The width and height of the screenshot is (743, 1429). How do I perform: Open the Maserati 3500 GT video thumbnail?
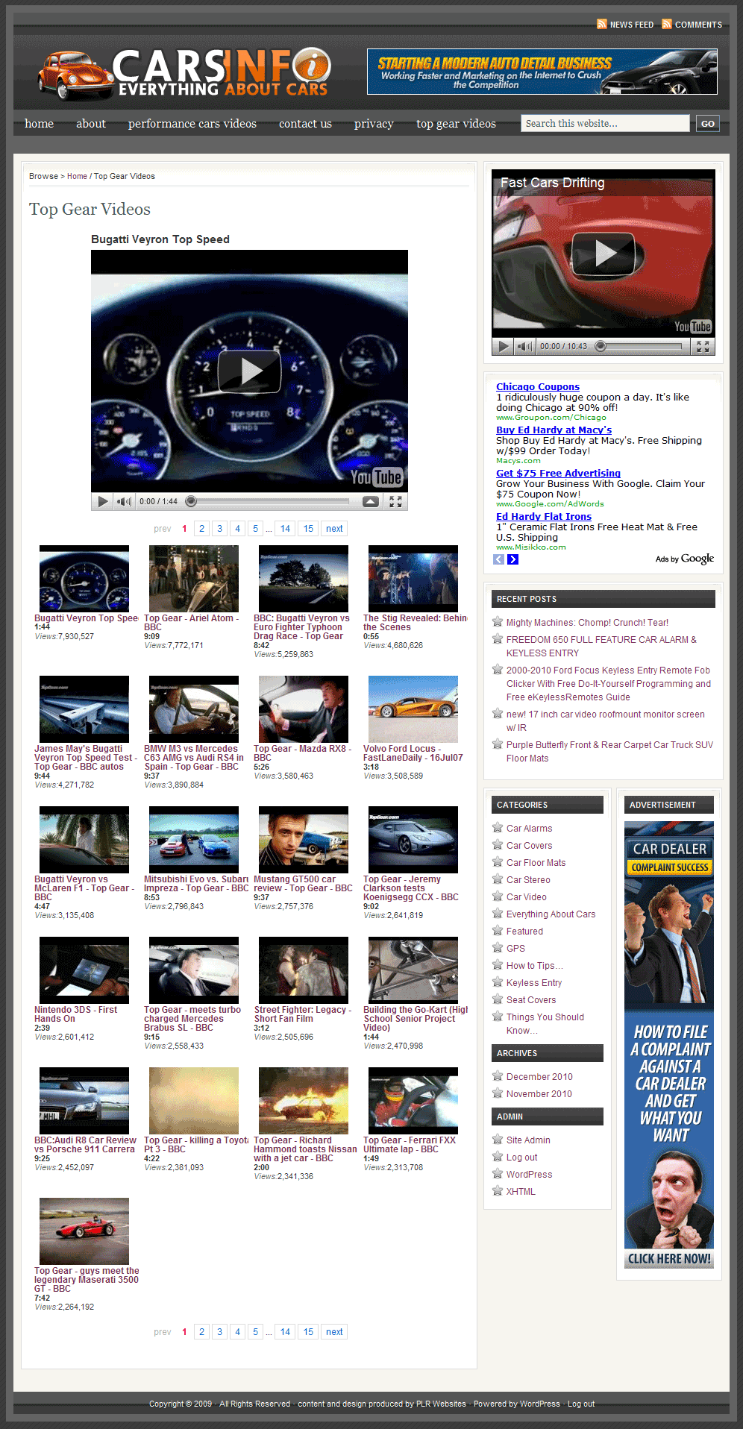point(84,1231)
